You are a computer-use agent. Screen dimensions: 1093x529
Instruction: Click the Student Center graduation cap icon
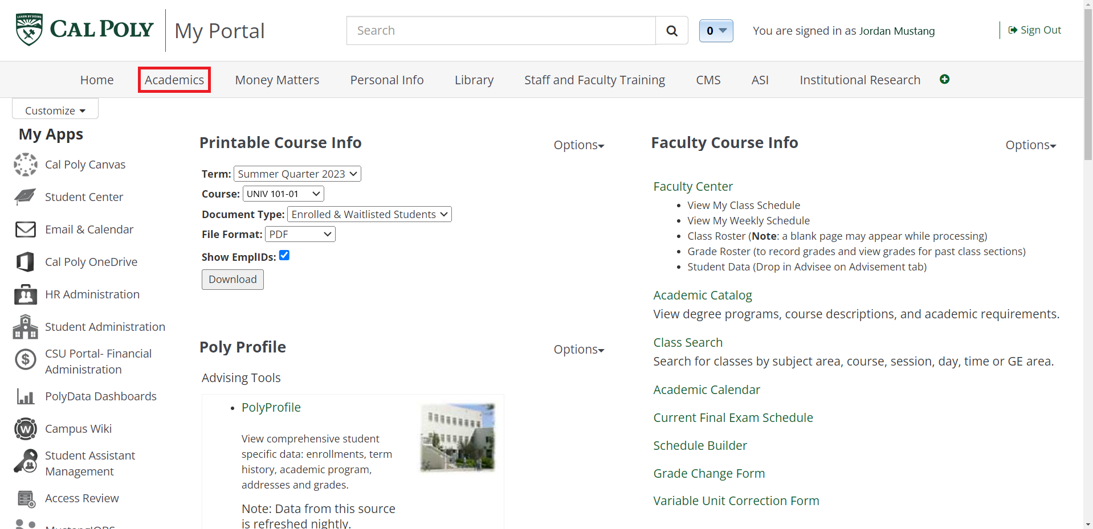point(26,197)
